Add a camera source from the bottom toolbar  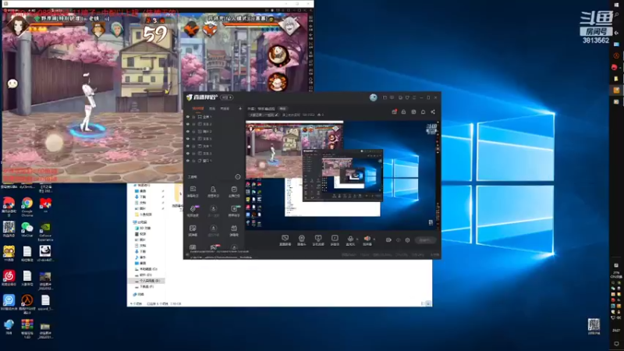tap(302, 239)
